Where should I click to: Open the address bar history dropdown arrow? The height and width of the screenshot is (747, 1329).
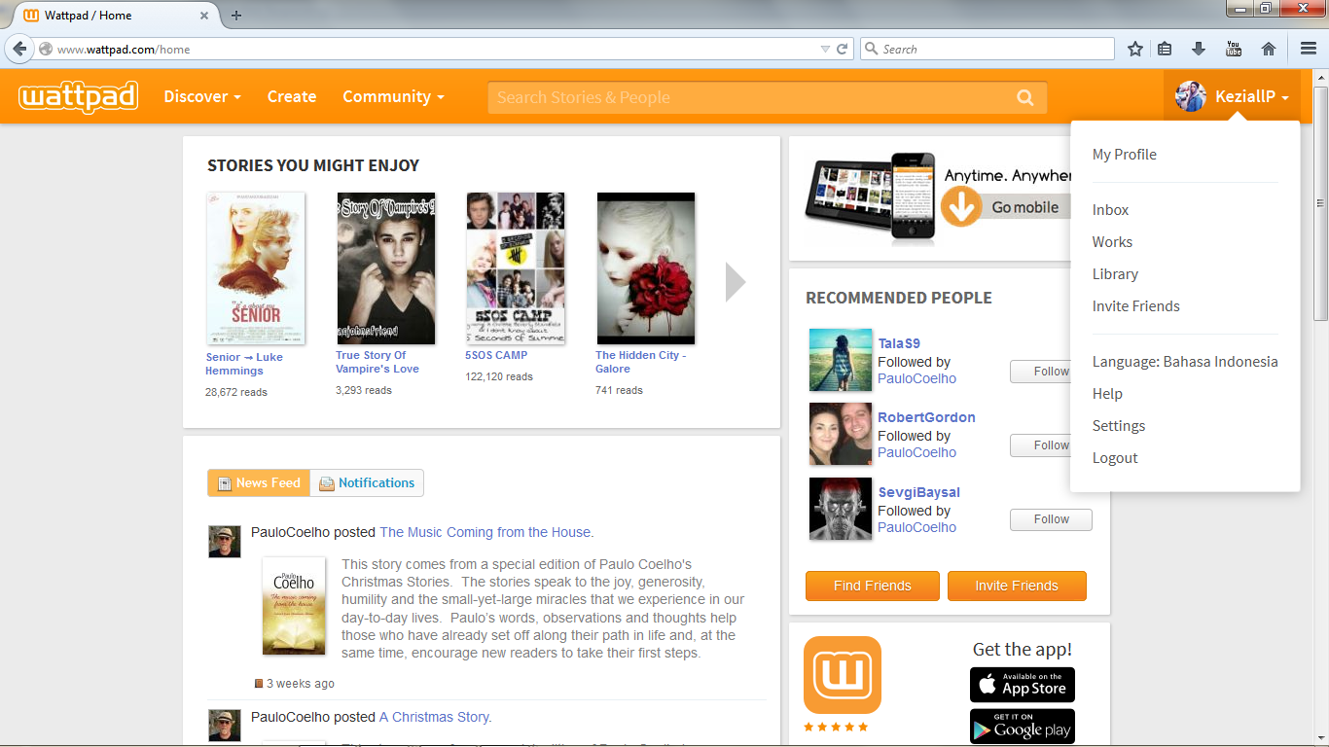pos(825,49)
